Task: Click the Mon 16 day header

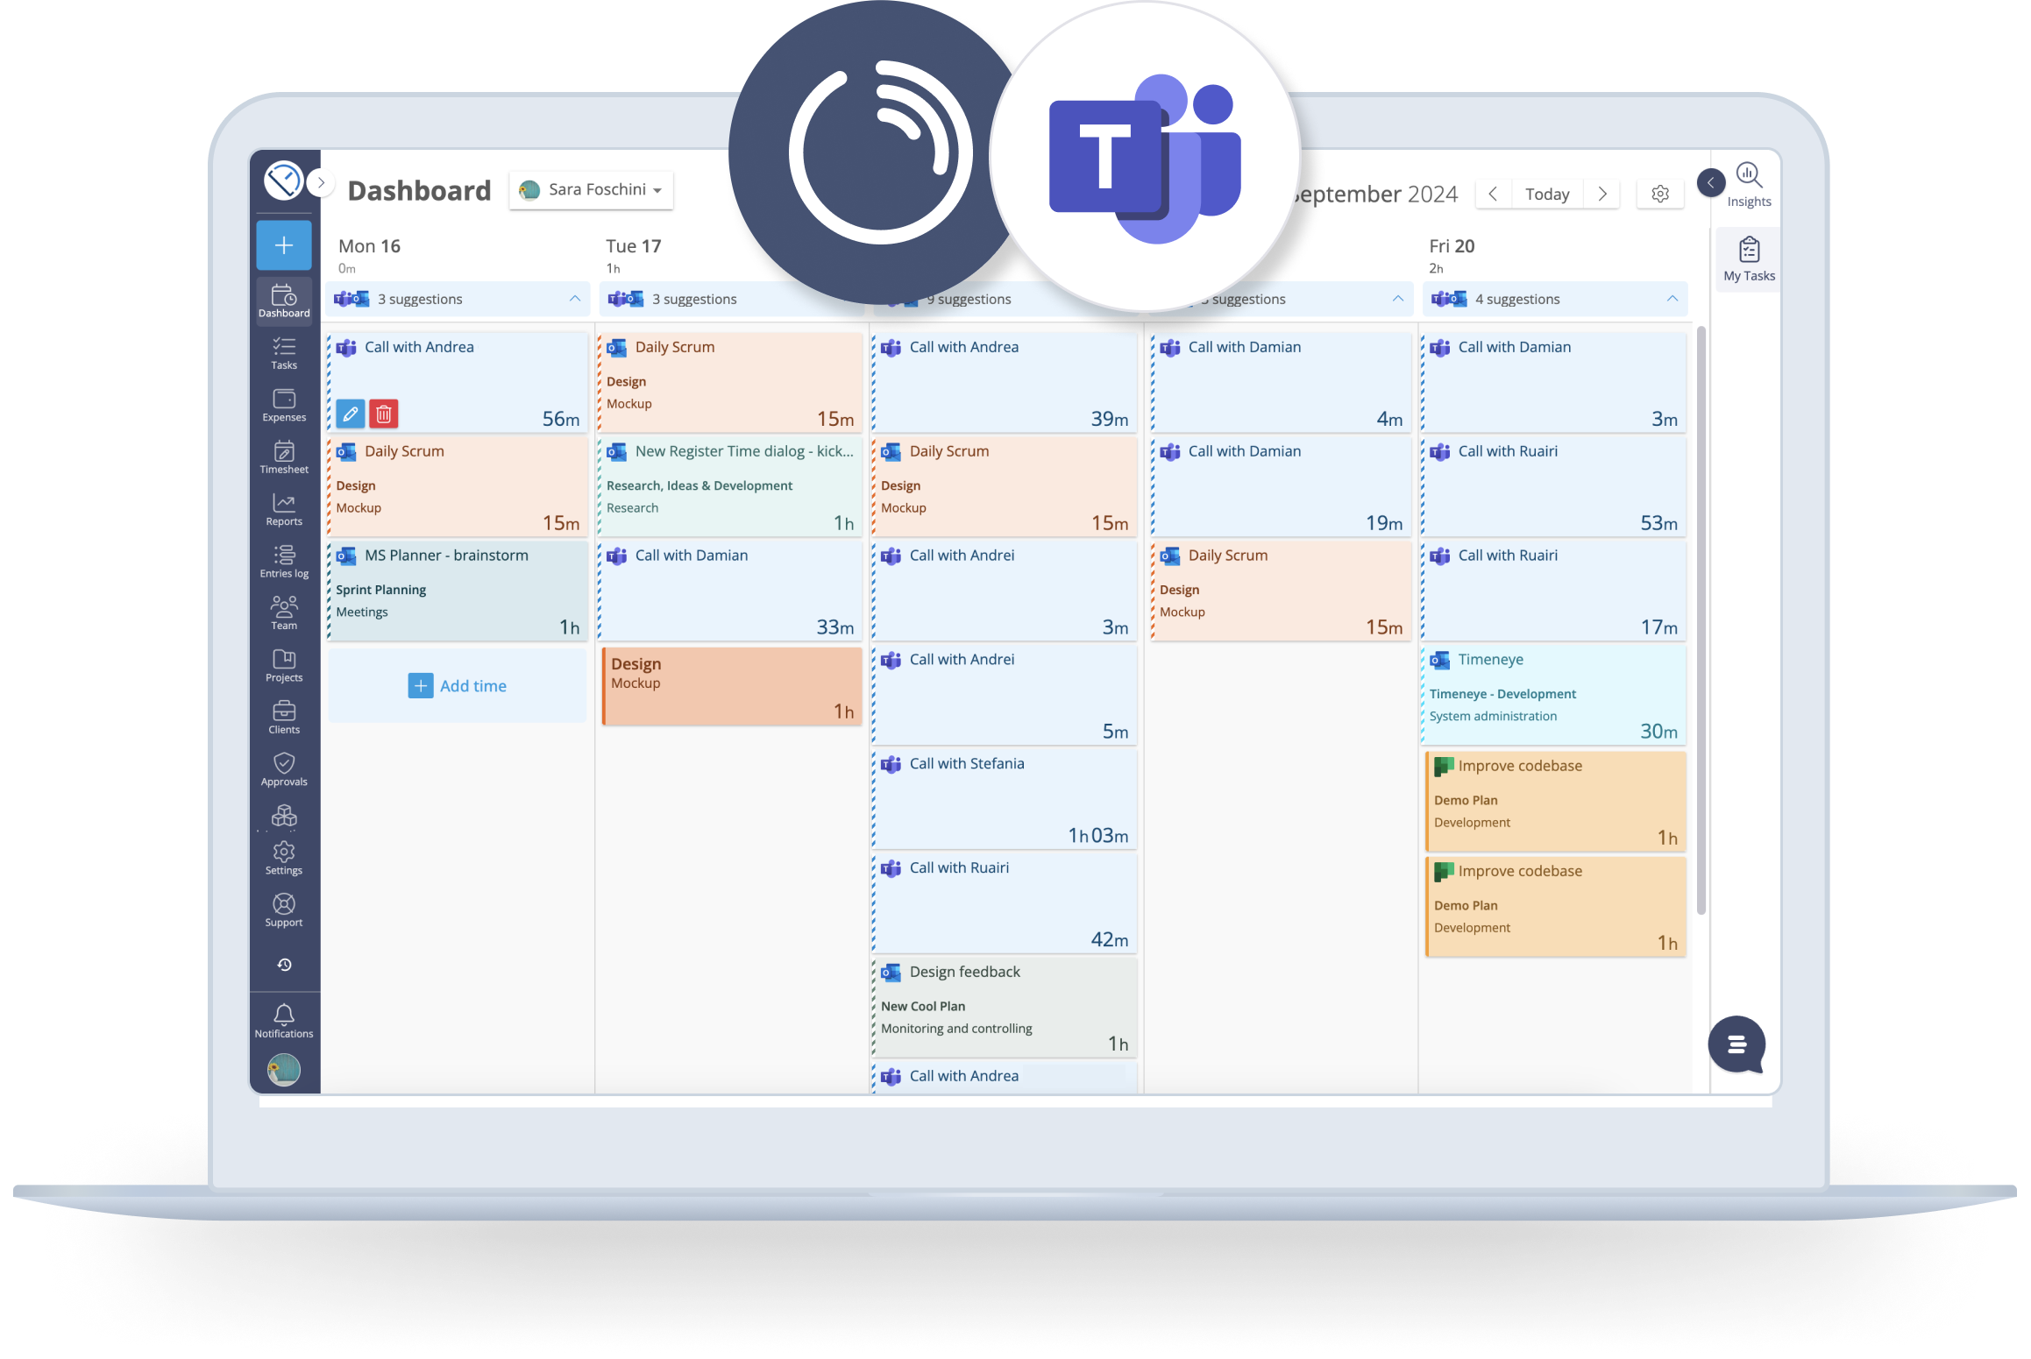Action: [x=369, y=246]
